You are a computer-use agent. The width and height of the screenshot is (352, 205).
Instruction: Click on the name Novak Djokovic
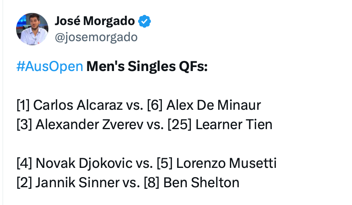(x=84, y=163)
